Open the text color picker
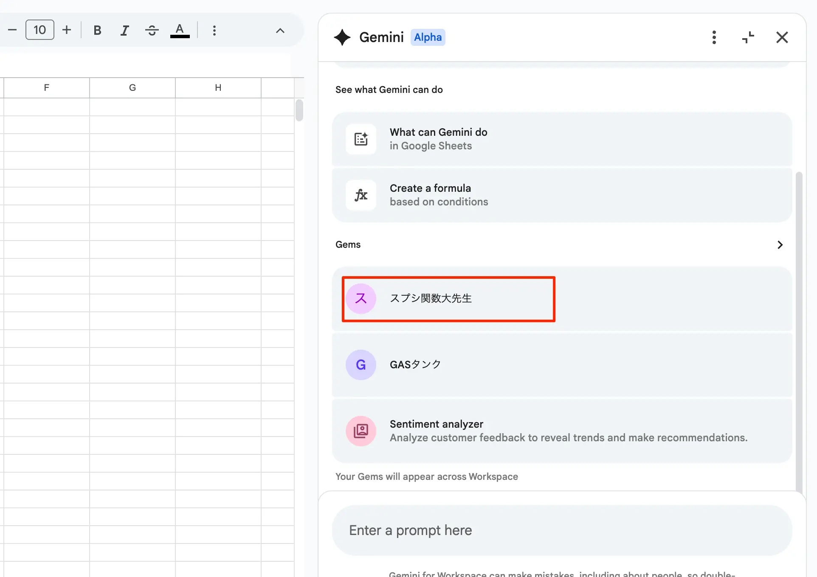This screenshot has height=577, width=817. pos(180,30)
